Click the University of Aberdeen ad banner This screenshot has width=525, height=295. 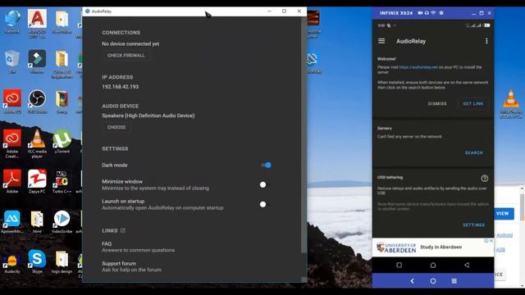(x=433, y=247)
